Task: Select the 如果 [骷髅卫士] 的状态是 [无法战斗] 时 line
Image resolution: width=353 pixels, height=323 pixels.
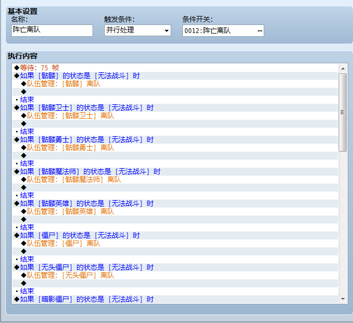Action: [x=175, y=107]
